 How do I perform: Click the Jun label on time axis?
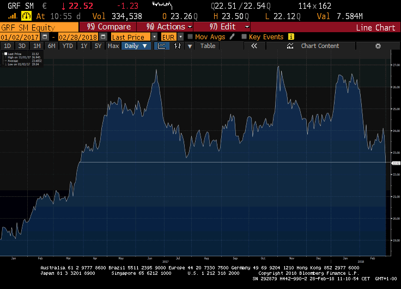(x=150, y=258)
